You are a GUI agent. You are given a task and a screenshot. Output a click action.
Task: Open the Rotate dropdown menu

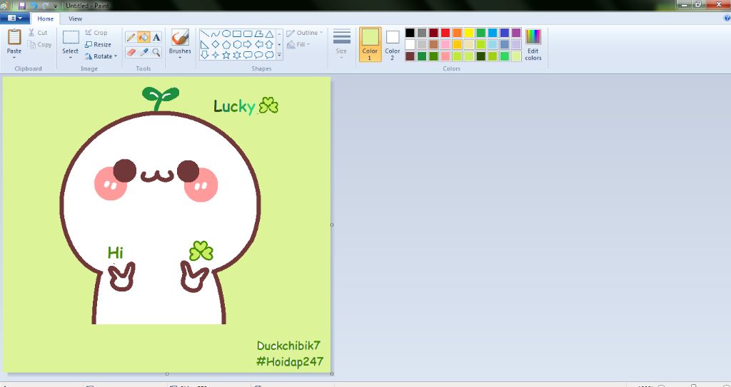(x=101, y=56)
